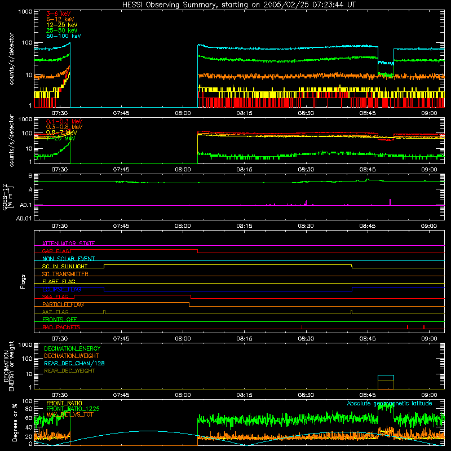Screen dimensions: 451x451
Task: Click the DECIMATION_ENERGY legend label
Action: click(72, 348)
